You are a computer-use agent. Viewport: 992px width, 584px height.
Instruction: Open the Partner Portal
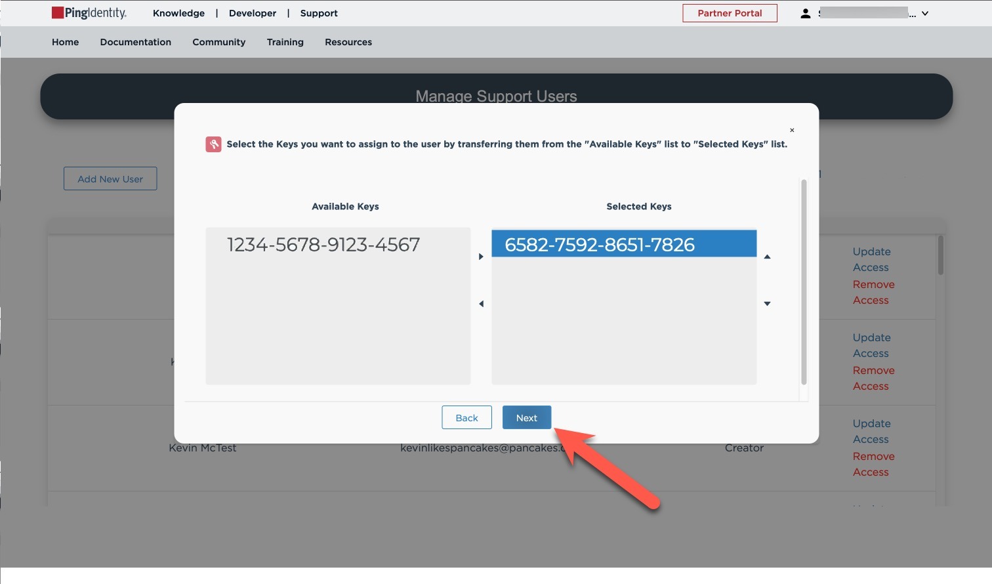click(x=730, y=13)
